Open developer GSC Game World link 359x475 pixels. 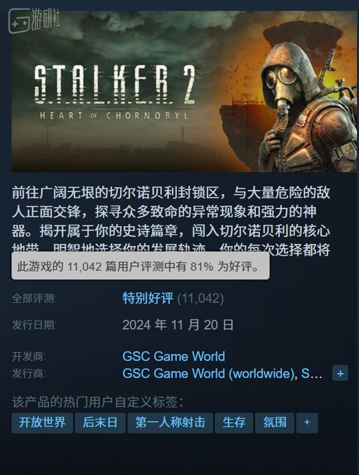[x=174, y=356]
